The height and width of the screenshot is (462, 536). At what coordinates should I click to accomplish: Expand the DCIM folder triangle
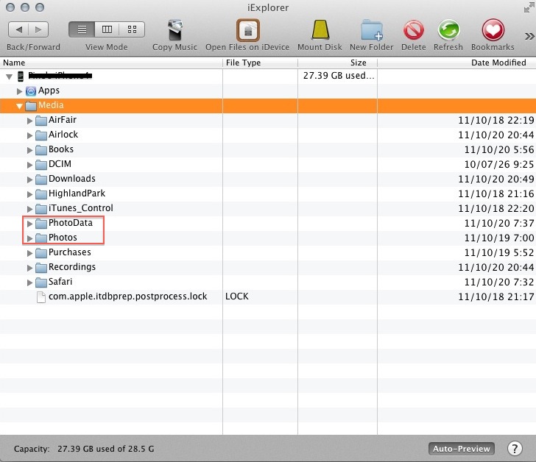30,164
